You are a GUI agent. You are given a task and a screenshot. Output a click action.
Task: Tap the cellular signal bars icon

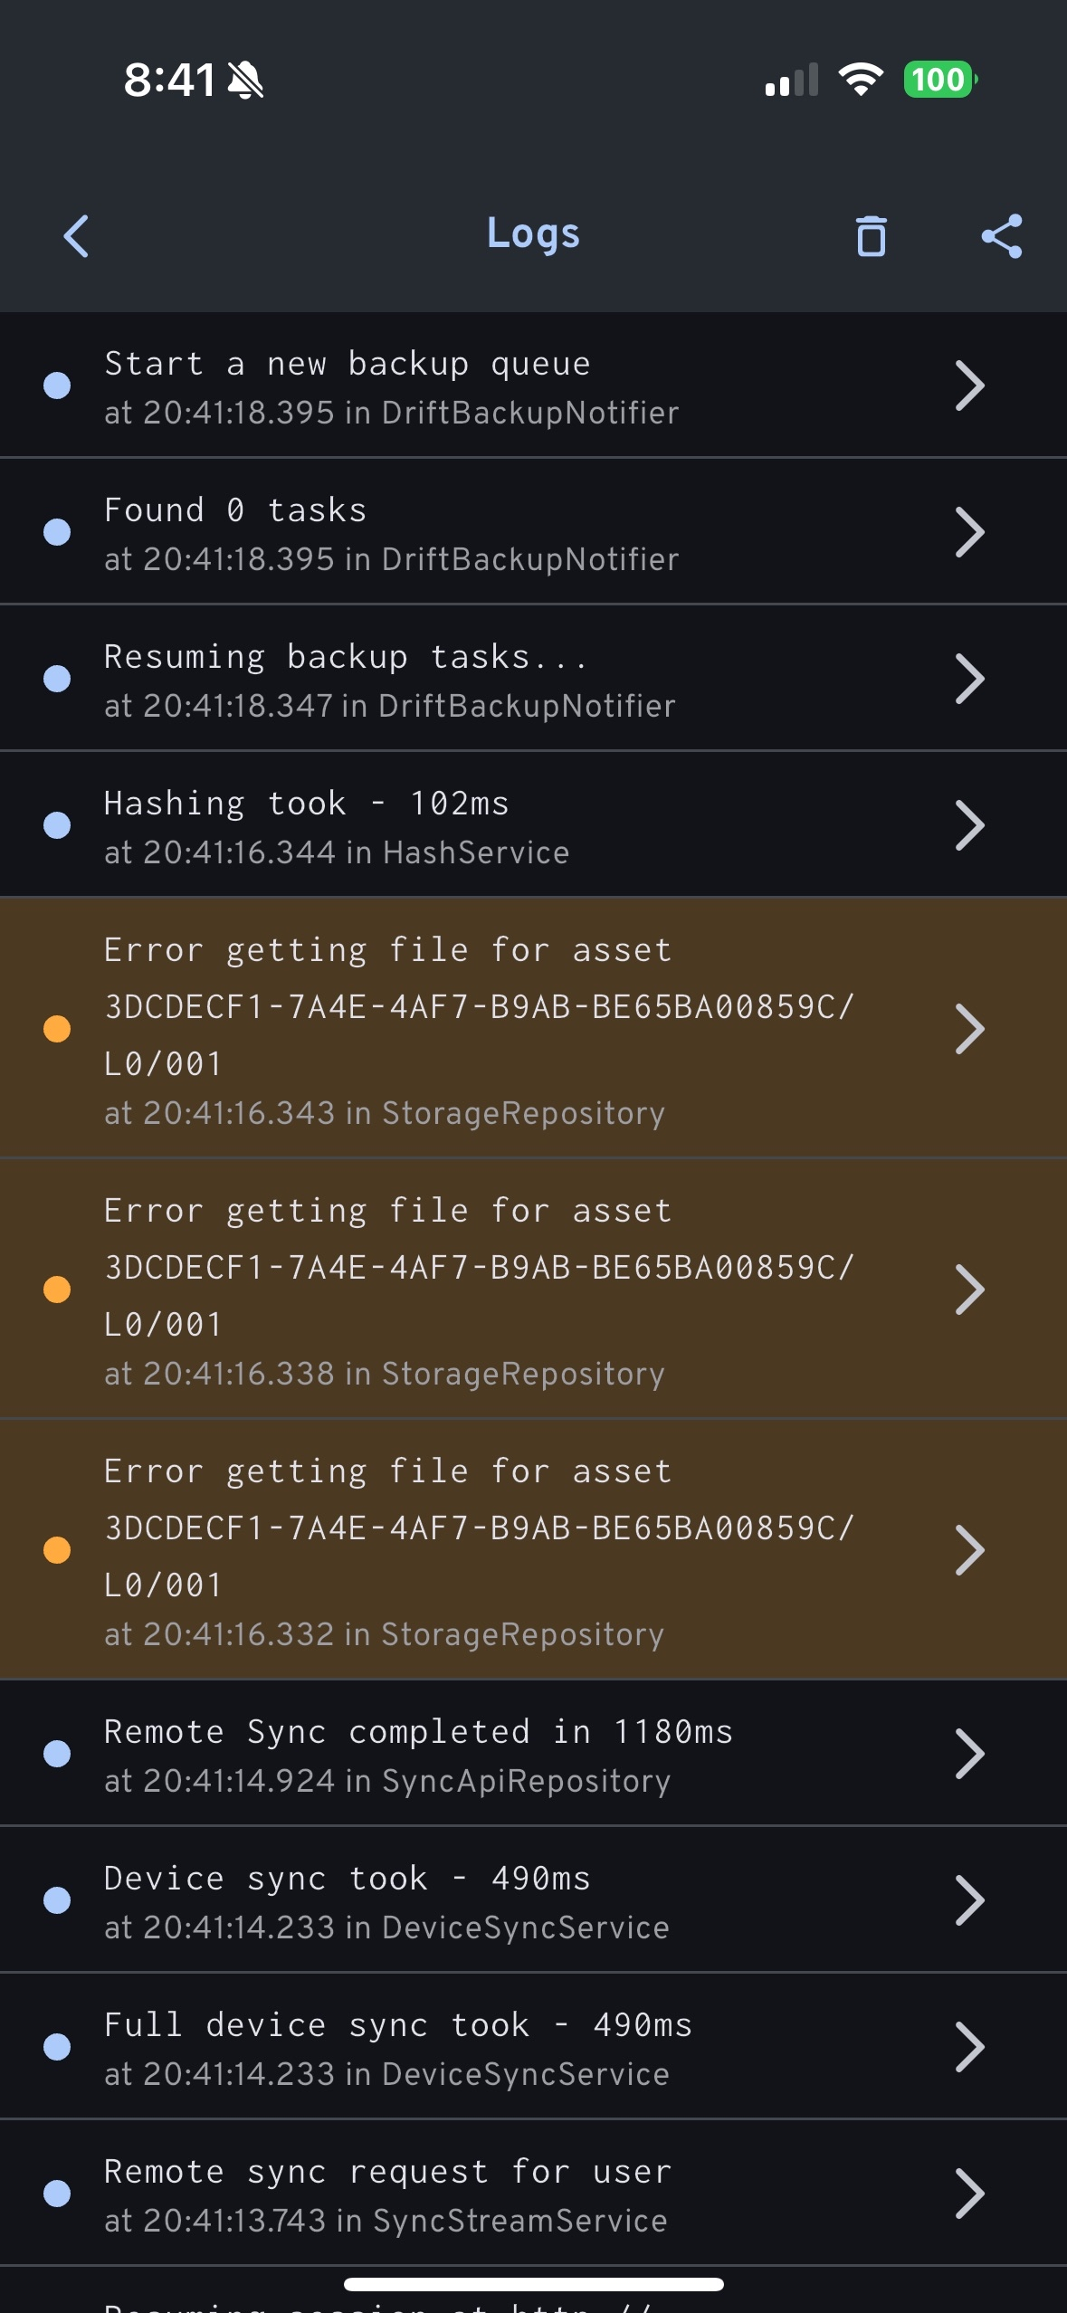tap(792, 80)
